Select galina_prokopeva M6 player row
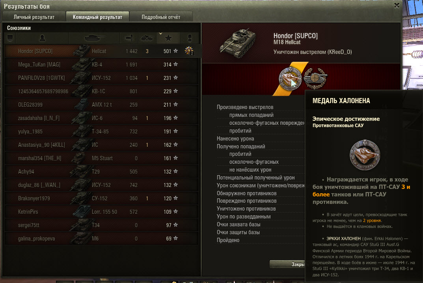 [x=101, y=239]
